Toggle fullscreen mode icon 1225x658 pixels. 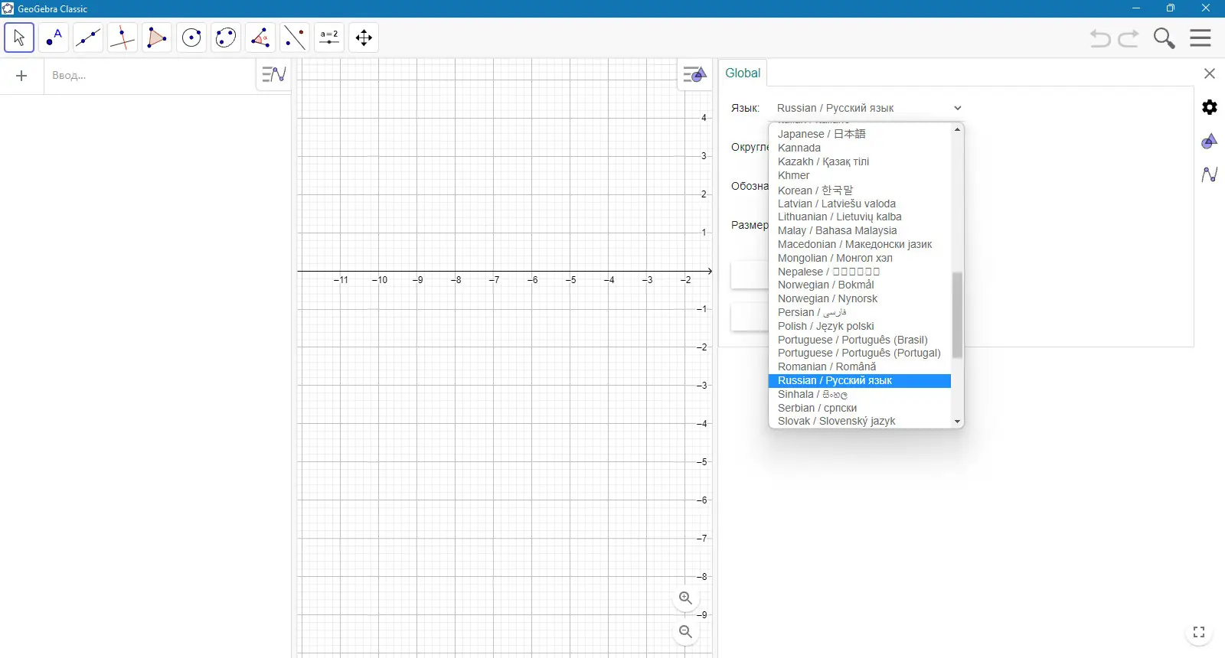(1199, 632)
